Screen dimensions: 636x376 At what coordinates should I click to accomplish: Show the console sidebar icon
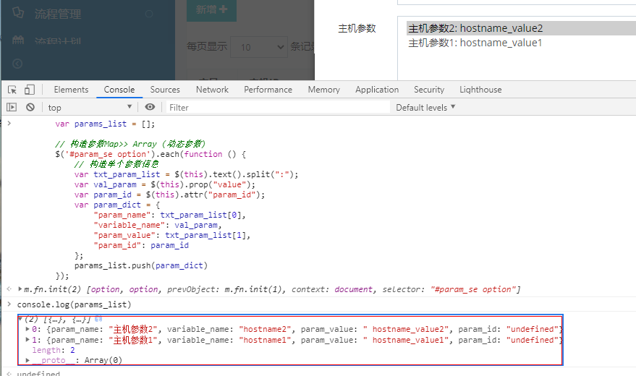(x=12, y=107)
